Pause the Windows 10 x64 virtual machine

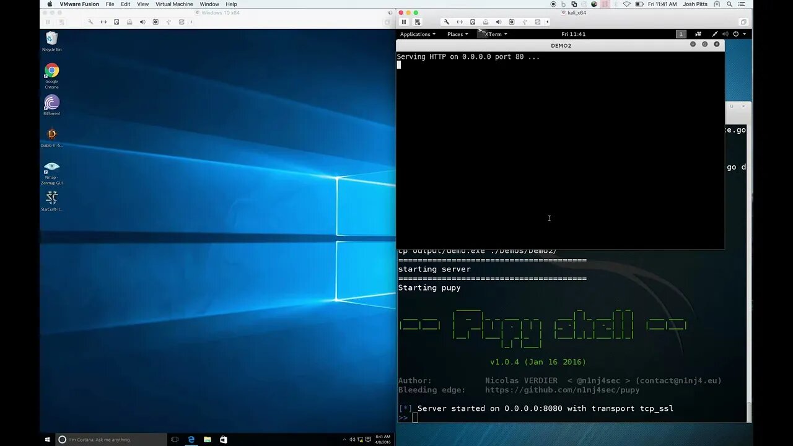(x=48, y=22)
